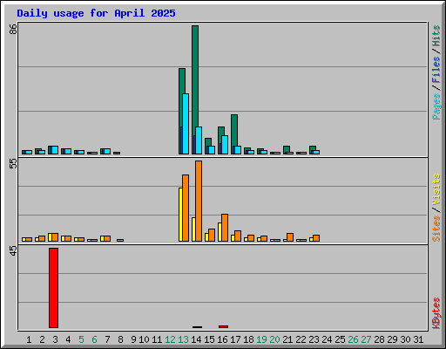This screenshot has height=349, width=446.
Task: Click the tallest orange Sites bar on day 14
Action: [199, 201]
